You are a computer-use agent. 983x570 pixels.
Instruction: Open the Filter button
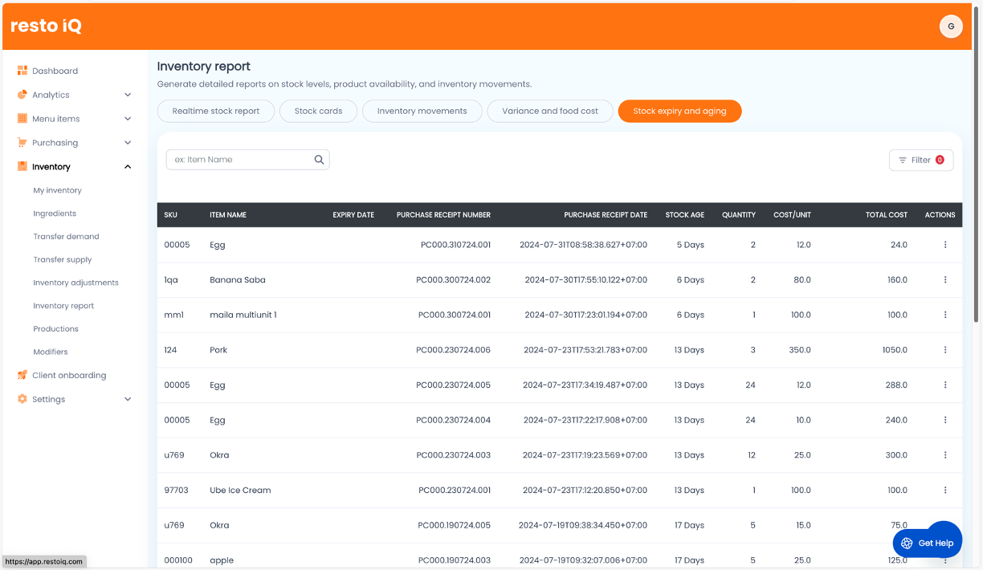920,160
